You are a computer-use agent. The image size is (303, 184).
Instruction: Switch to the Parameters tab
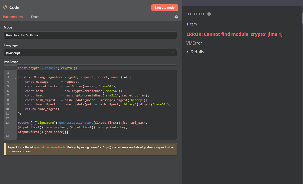pos(13,17)
